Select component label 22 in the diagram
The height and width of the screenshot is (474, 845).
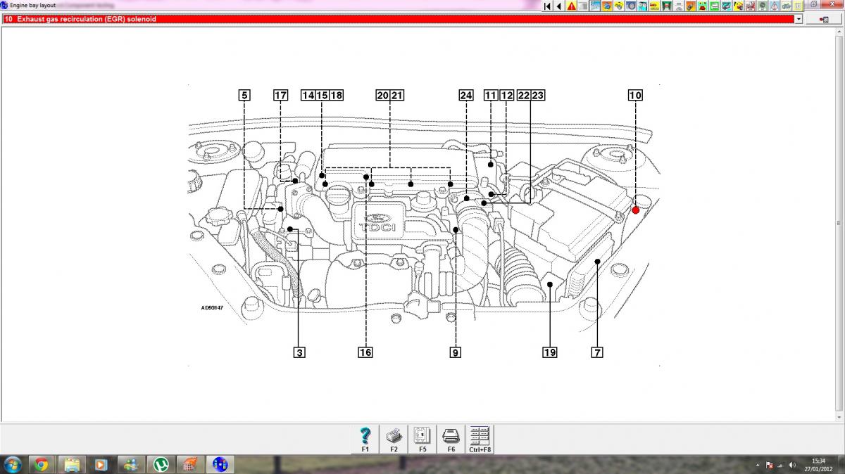coord(523,95)
